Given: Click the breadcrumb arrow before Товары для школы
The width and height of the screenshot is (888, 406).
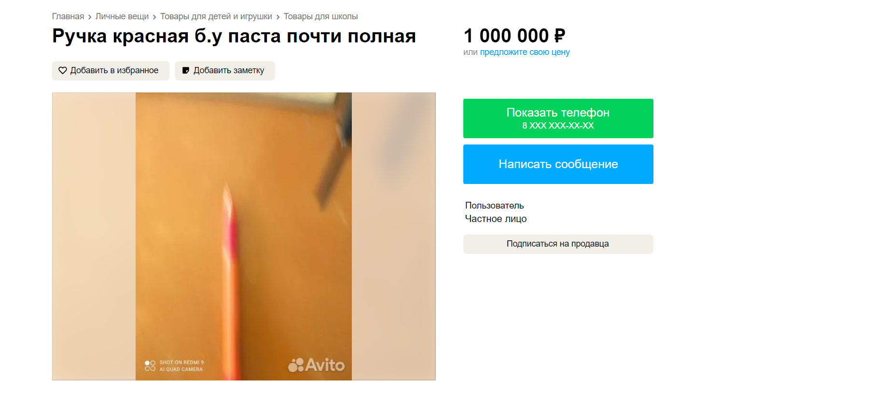Looking at the screenshot, I should coord(278,17).
